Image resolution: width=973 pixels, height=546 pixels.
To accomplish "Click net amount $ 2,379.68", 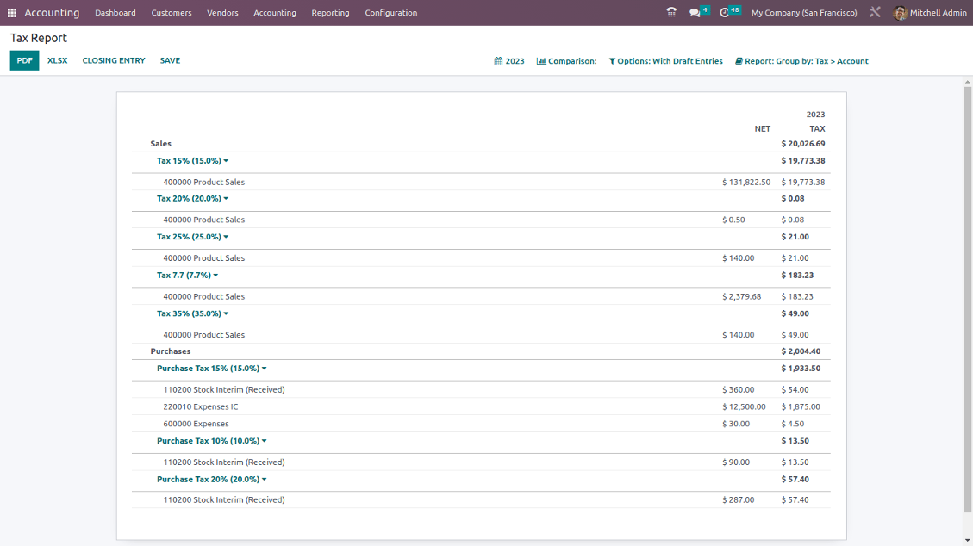I will click(741, 297).
